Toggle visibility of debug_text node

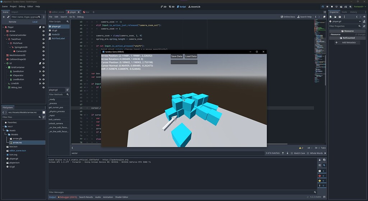tap(43, 87)
